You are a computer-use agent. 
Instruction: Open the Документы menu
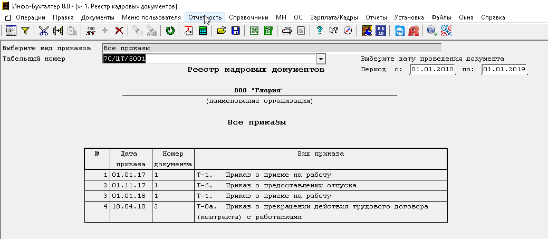point(98,17)
